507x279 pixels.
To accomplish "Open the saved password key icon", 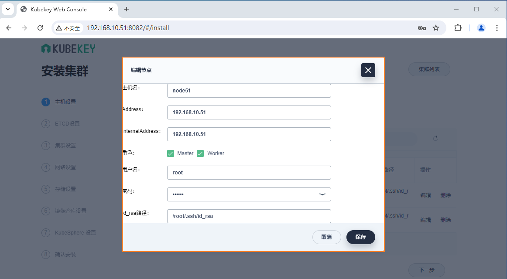I will point(421,28).
